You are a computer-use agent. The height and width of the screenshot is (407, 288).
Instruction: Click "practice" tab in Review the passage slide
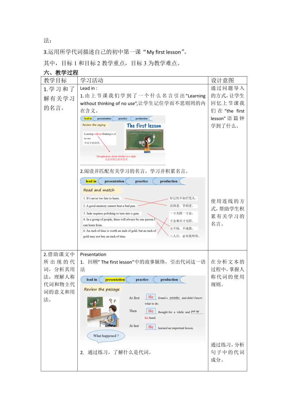142,279
